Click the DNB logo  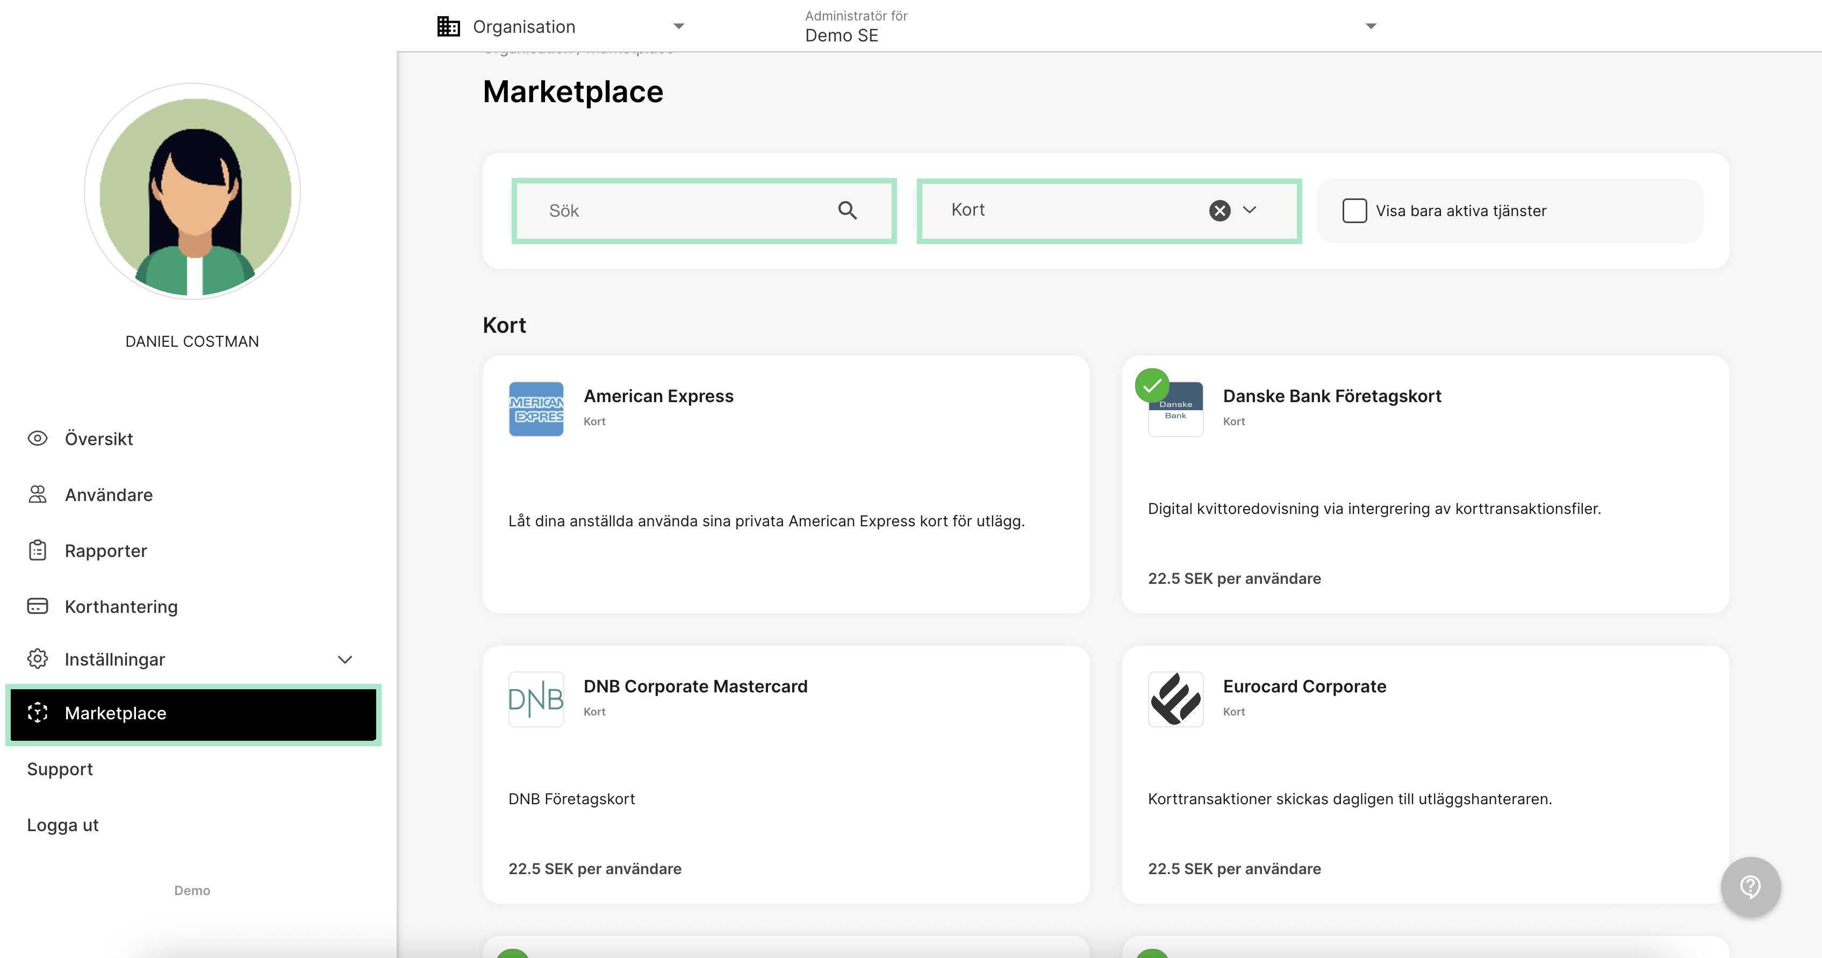[536, 699]
